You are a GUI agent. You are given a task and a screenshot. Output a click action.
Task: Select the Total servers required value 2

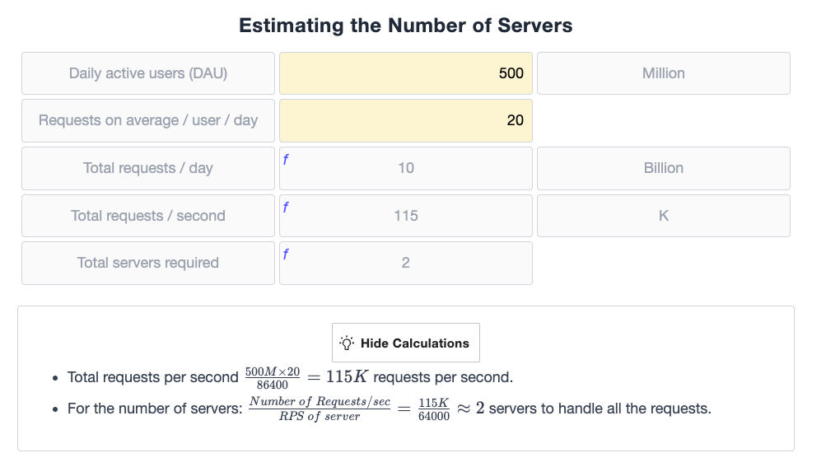point(406,263)
